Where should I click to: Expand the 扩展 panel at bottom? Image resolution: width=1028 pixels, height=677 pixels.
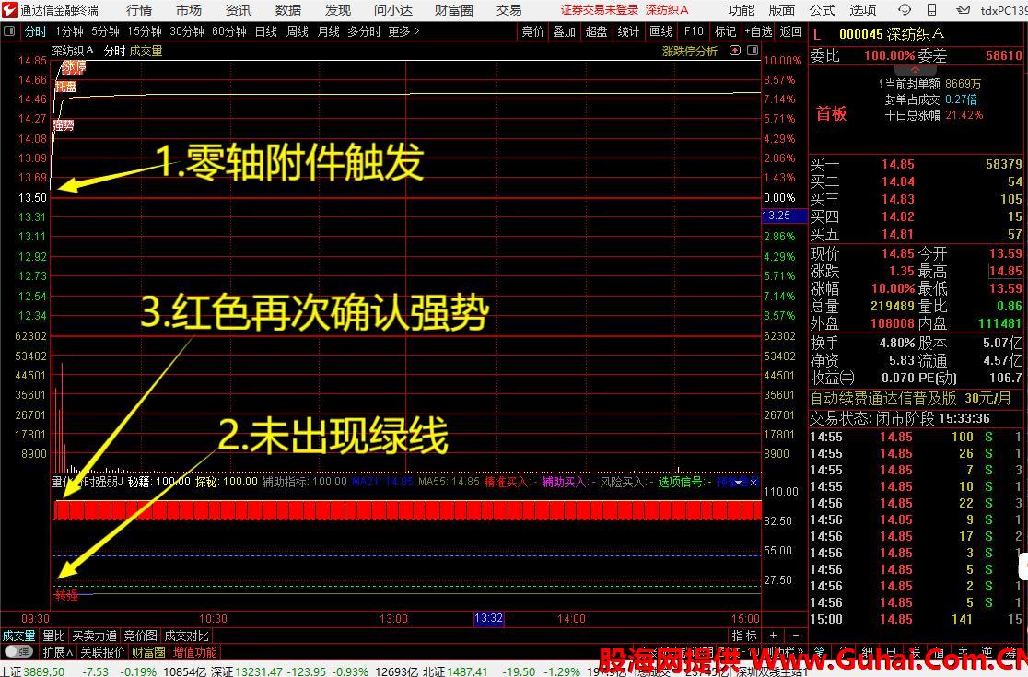point(58,652)
